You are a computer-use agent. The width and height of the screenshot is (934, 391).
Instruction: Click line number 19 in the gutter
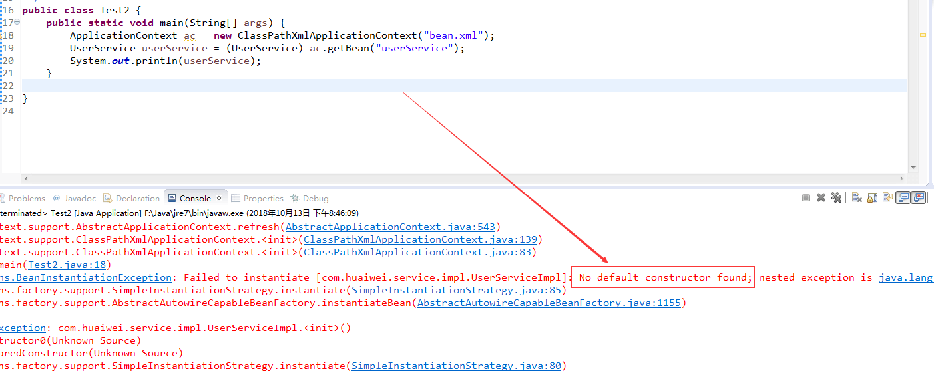tap(8, 48)
